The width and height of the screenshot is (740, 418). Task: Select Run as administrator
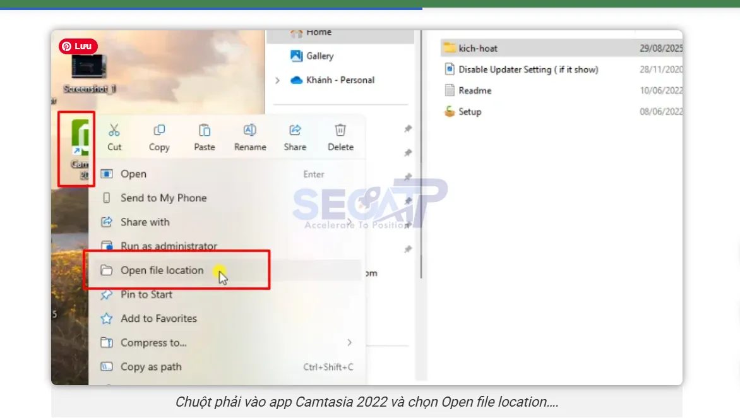pos(168,246)
